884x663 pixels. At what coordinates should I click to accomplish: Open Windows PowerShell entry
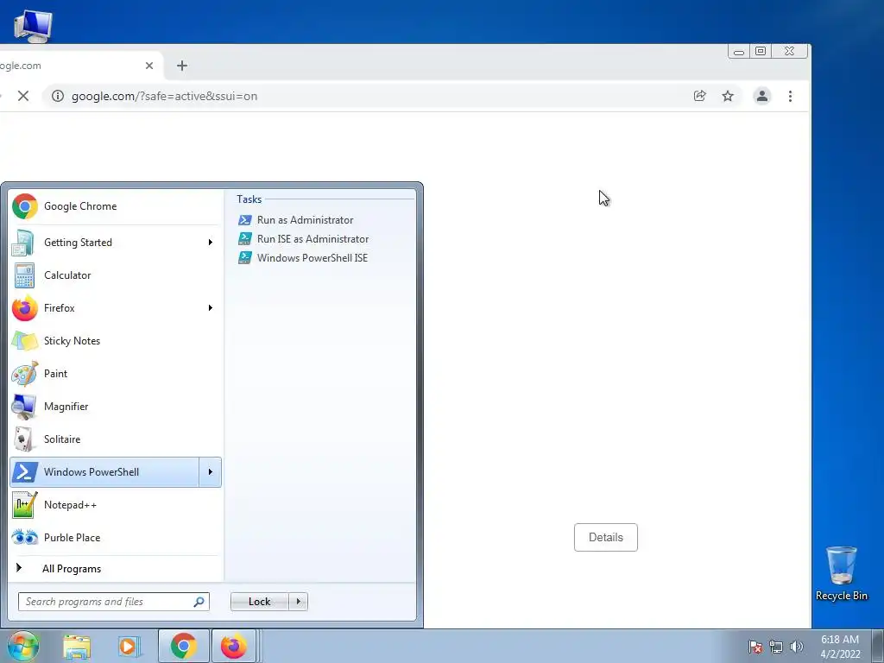coord(104,472)
